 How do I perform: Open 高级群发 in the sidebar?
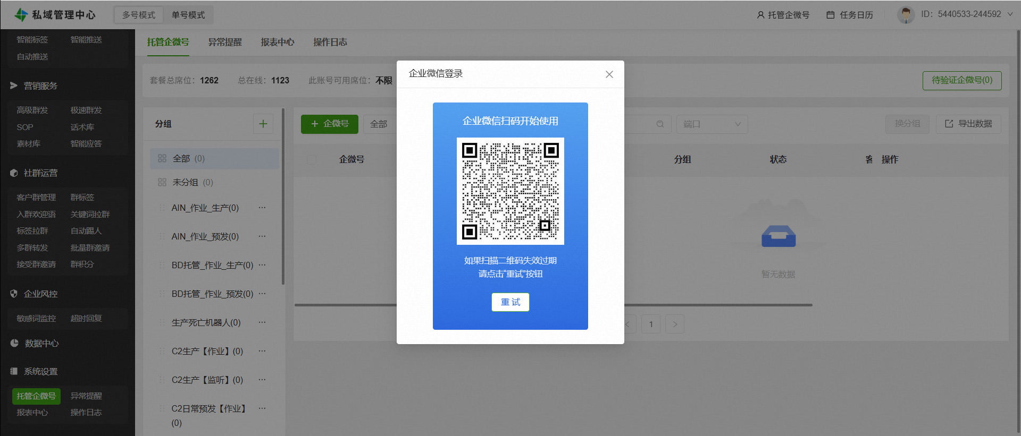(x=32, y=110)
